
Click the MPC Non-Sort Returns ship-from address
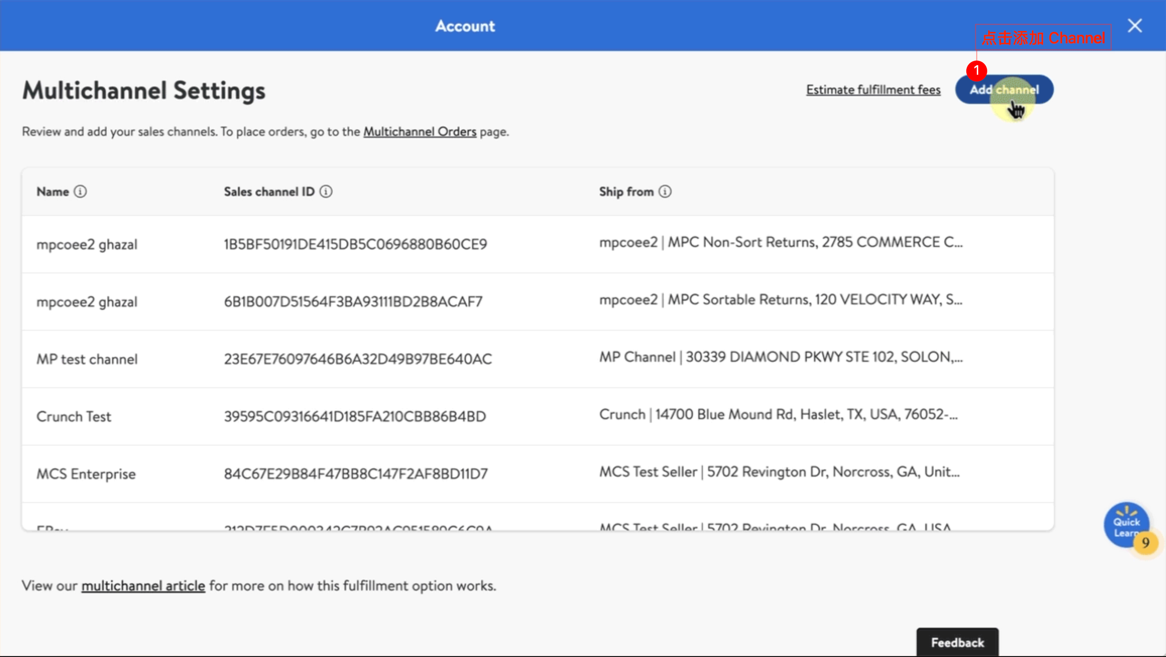(781, 242)
